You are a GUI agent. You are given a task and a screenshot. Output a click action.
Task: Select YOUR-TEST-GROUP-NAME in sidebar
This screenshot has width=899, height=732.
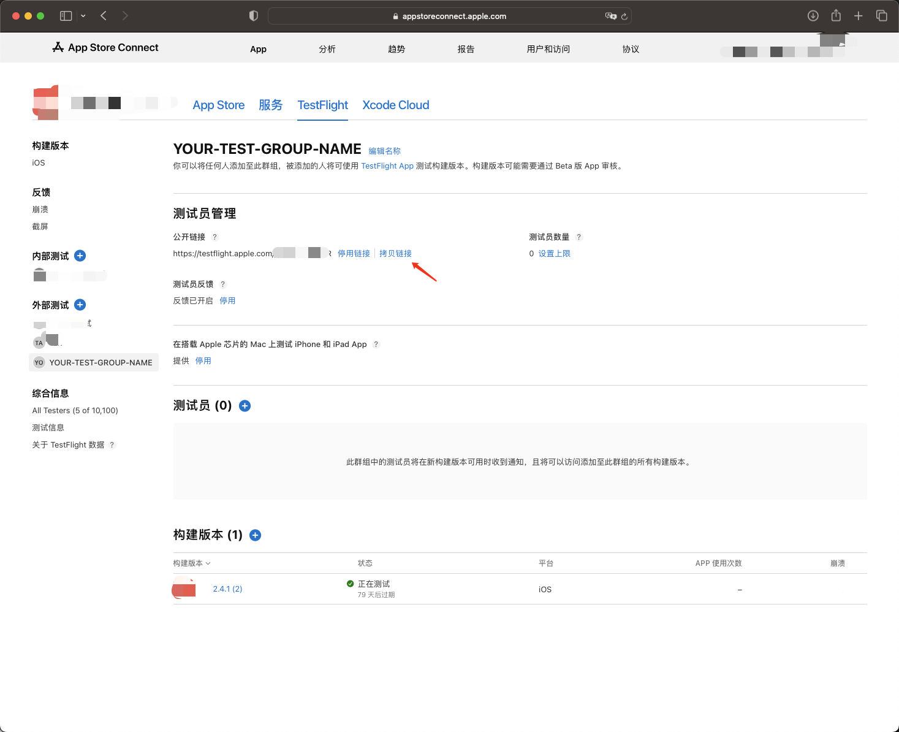pos(94,362)
